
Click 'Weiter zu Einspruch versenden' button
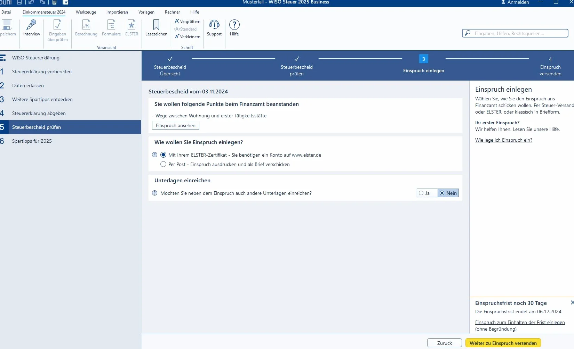[x=503, y=343]
